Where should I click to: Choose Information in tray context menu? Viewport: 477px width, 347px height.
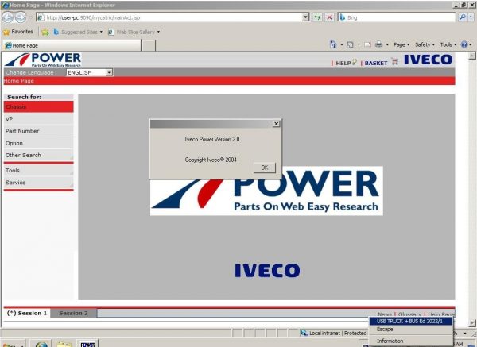[411, 341]
